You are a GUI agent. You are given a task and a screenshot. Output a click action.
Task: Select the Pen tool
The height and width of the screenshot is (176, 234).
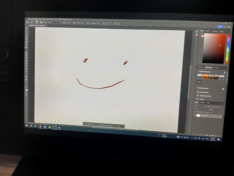[x=26, y=69]
